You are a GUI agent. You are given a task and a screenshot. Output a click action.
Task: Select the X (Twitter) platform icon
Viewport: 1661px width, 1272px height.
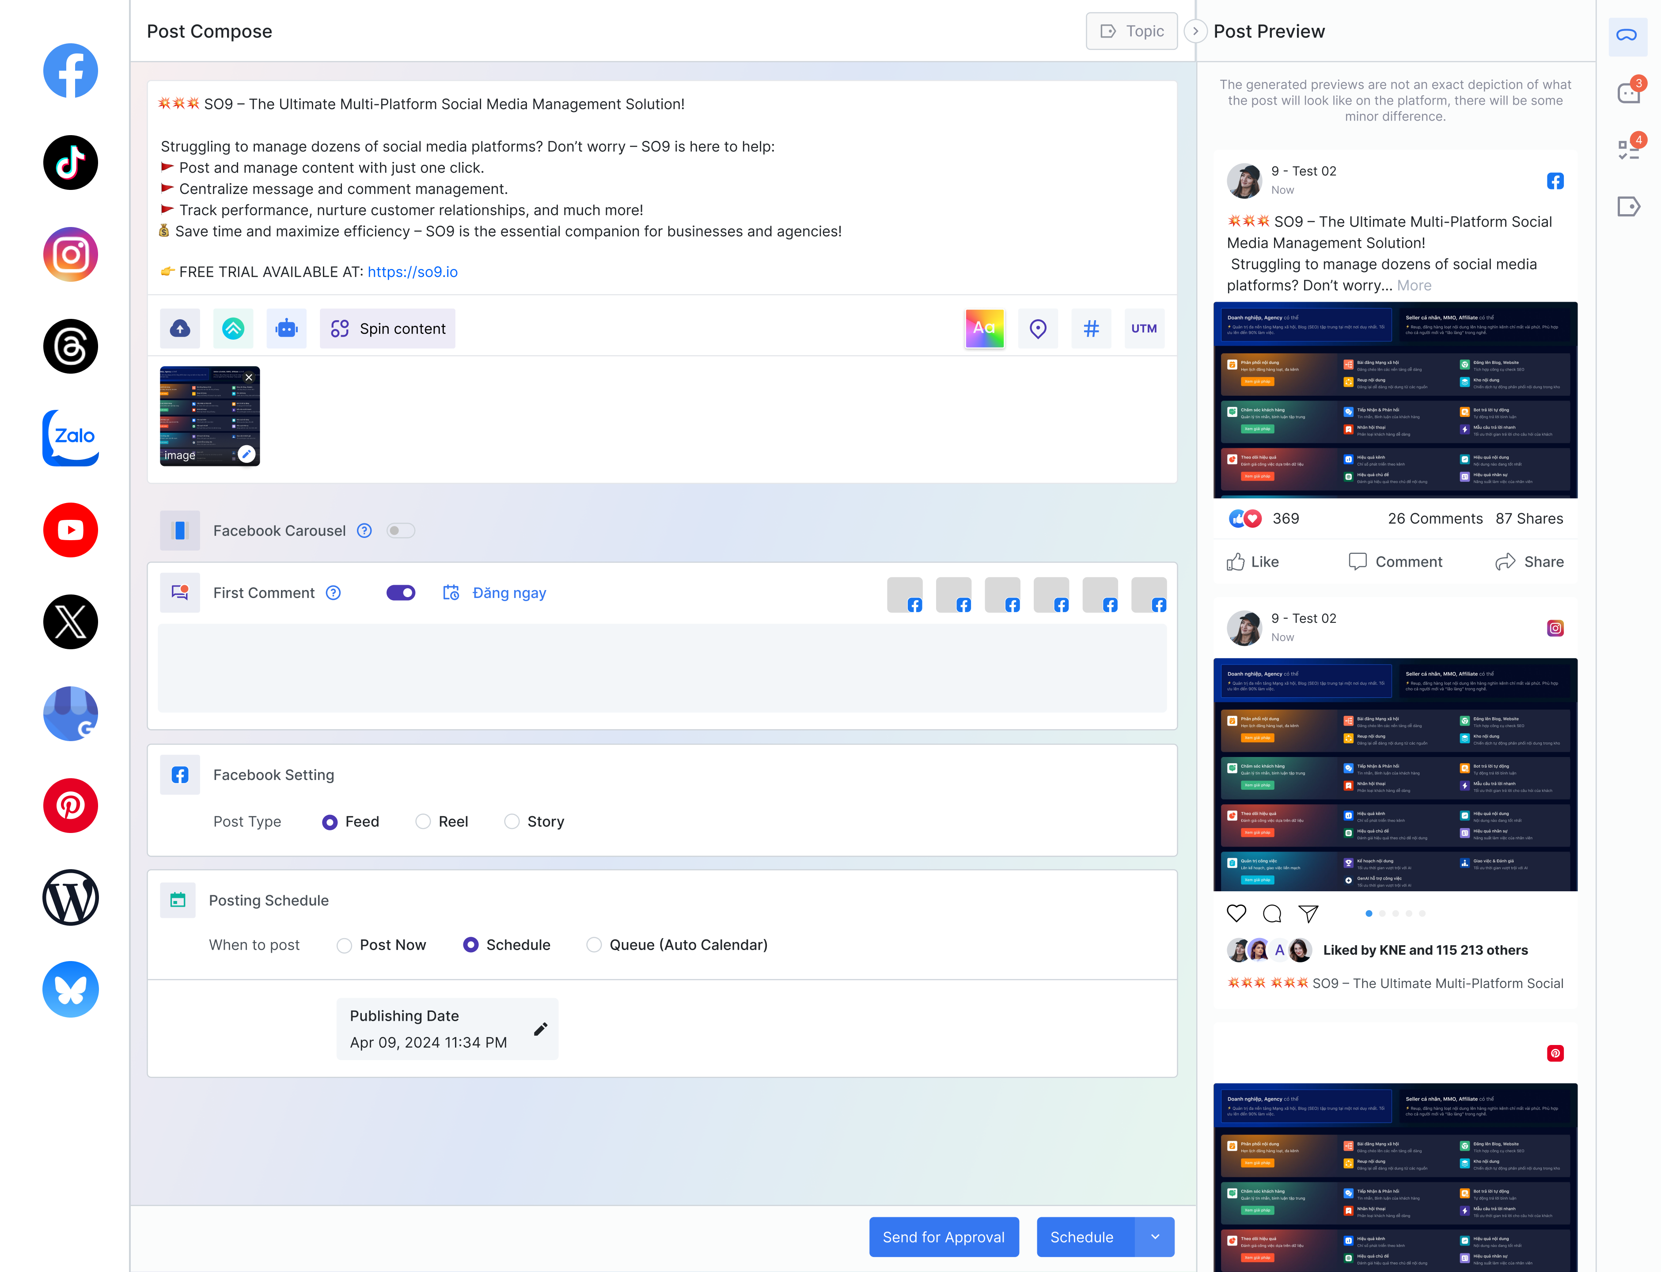coord(70,621)
